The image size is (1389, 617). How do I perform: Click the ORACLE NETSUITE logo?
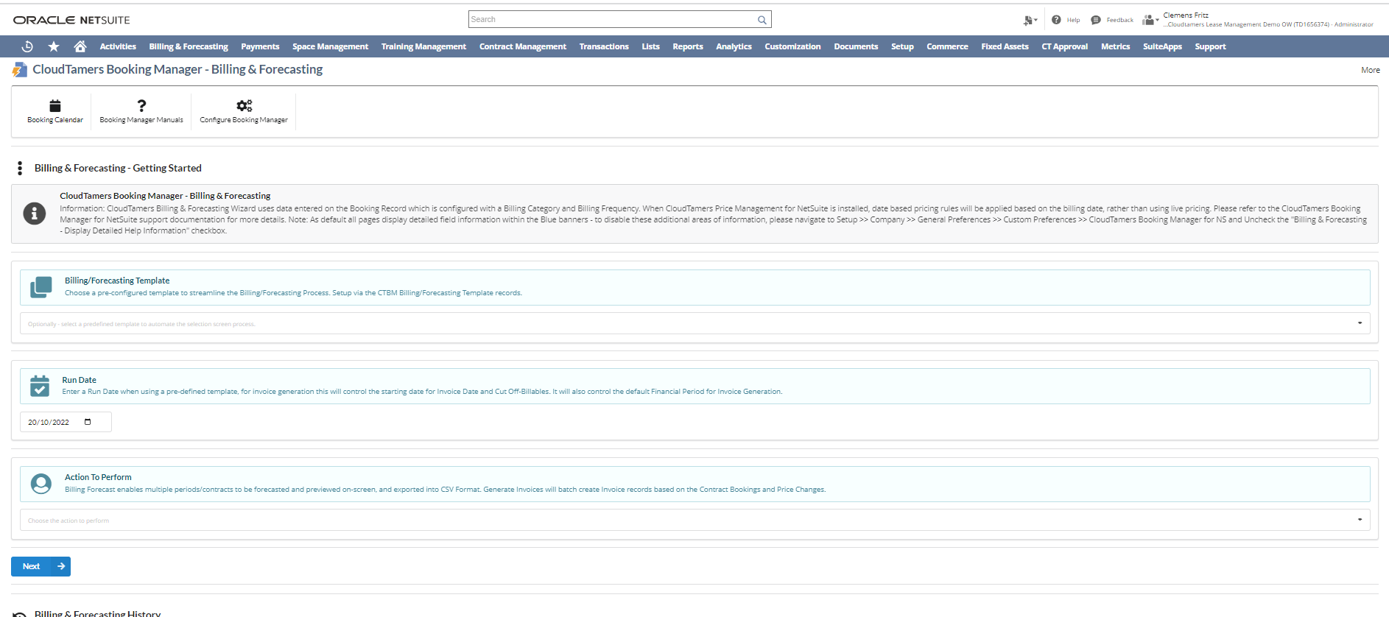[x=71, y=20]
